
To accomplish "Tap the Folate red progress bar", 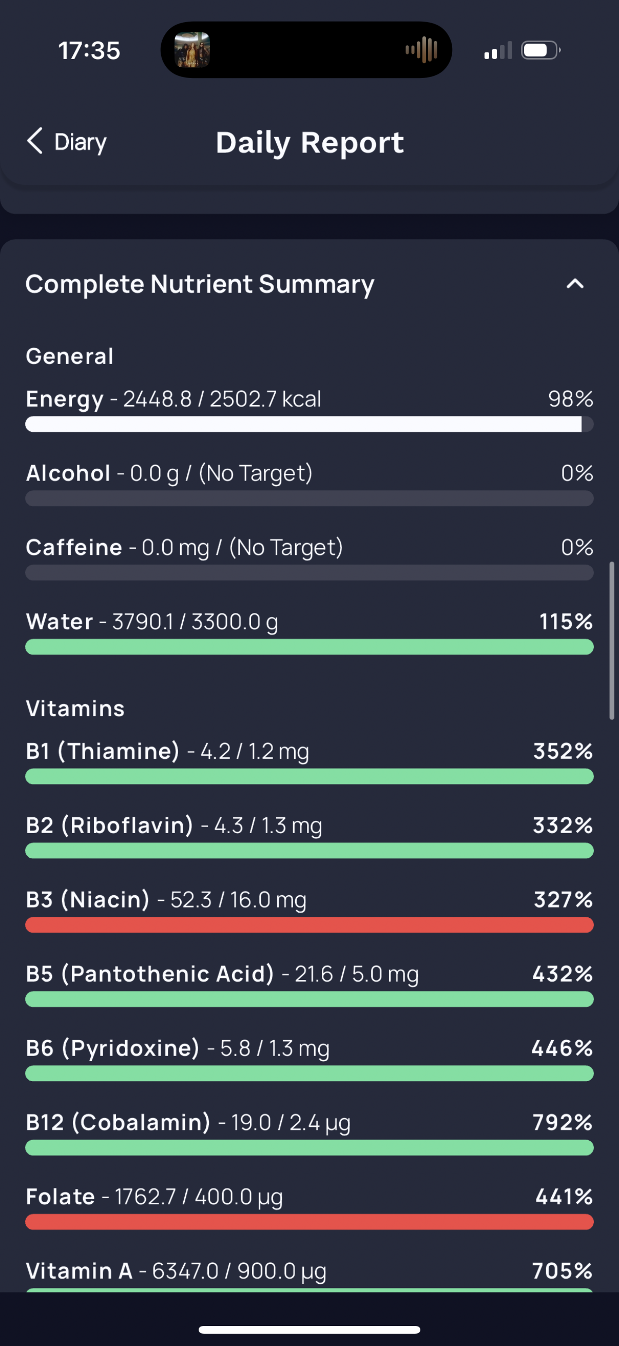I will tap(309, 1222).
